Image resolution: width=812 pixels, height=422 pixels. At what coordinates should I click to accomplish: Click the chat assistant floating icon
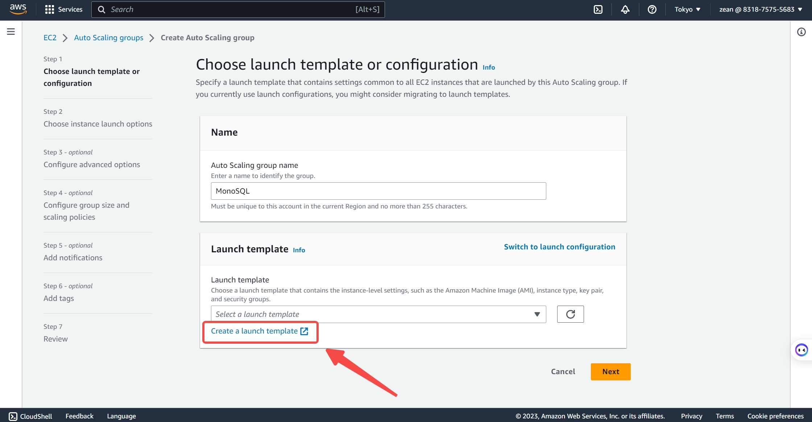(x=801, y=350)
